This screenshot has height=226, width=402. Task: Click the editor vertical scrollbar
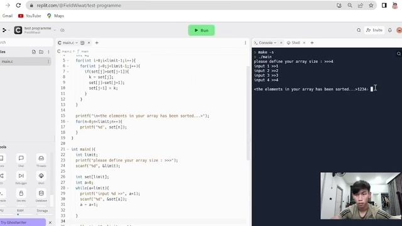[247, 113]
